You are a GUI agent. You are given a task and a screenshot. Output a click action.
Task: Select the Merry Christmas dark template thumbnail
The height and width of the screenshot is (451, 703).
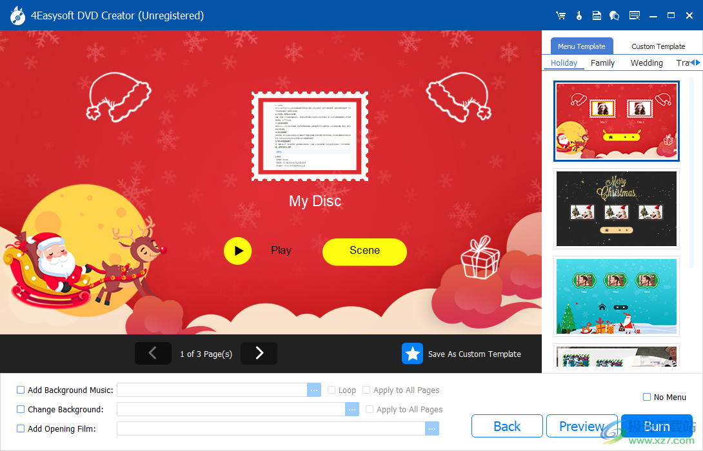616,209
